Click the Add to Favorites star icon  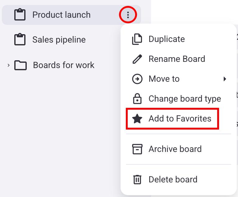click(137, 119)
